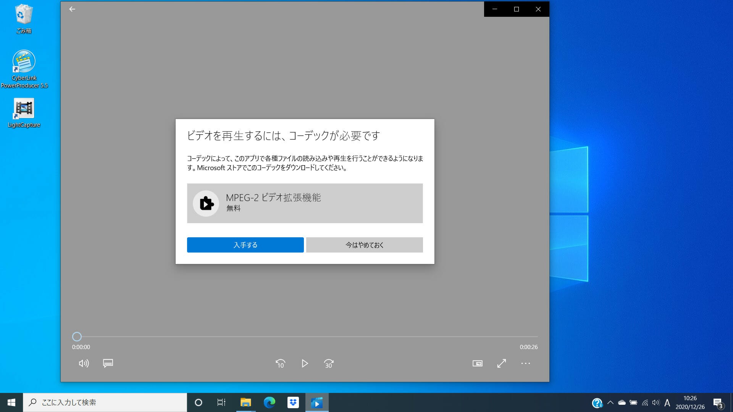Open the ごみ箱 desktop icon
The width and height of the screenshot is (733, 412).
click(x=24, y=19)
